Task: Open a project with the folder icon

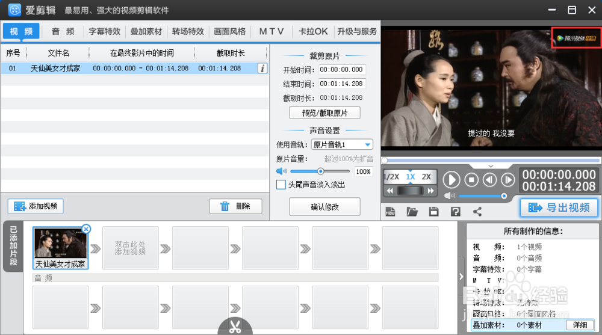Action: pos(412,212)
